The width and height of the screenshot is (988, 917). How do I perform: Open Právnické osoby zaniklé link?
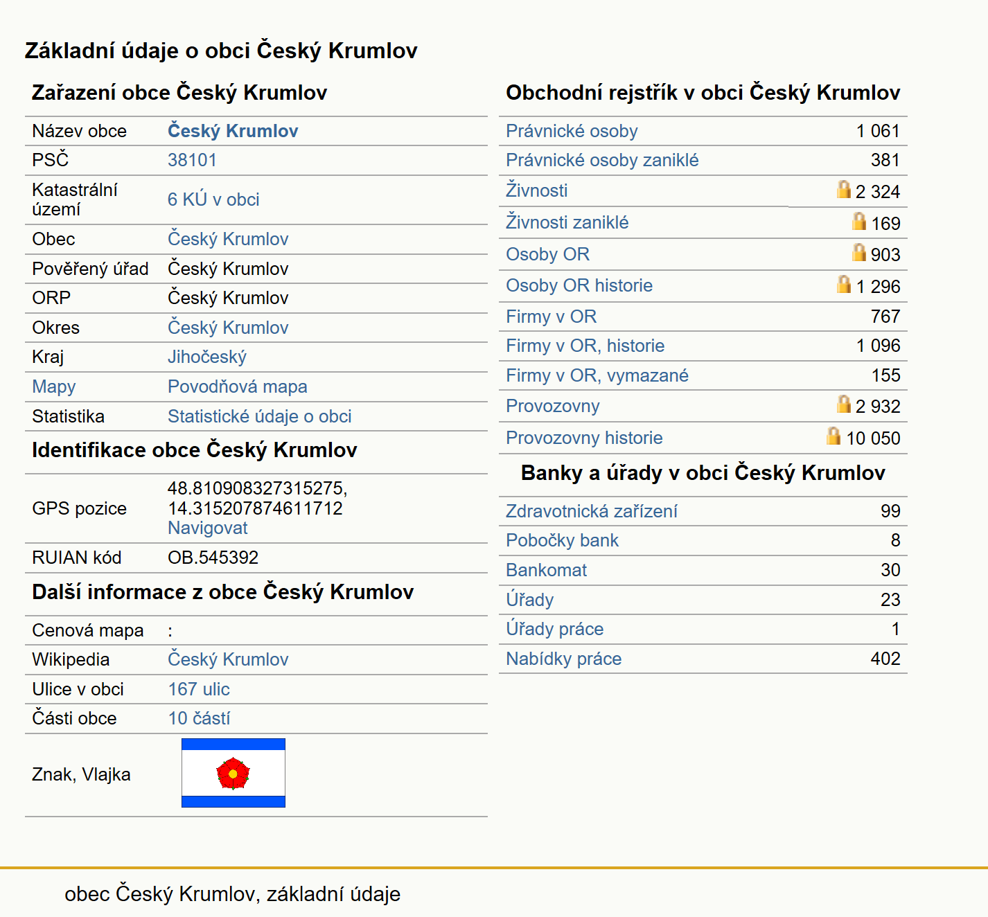pos(602,160)
